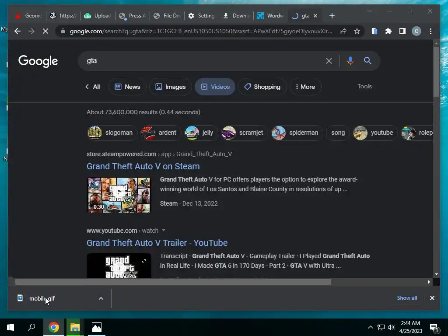The height and width of the screenshot is (336, 448).
Task: Click the song suggestion chip
Action: [338, 133]
